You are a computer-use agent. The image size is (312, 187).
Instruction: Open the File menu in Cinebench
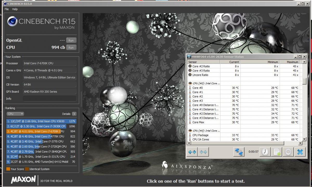click(x=7, y=9)
